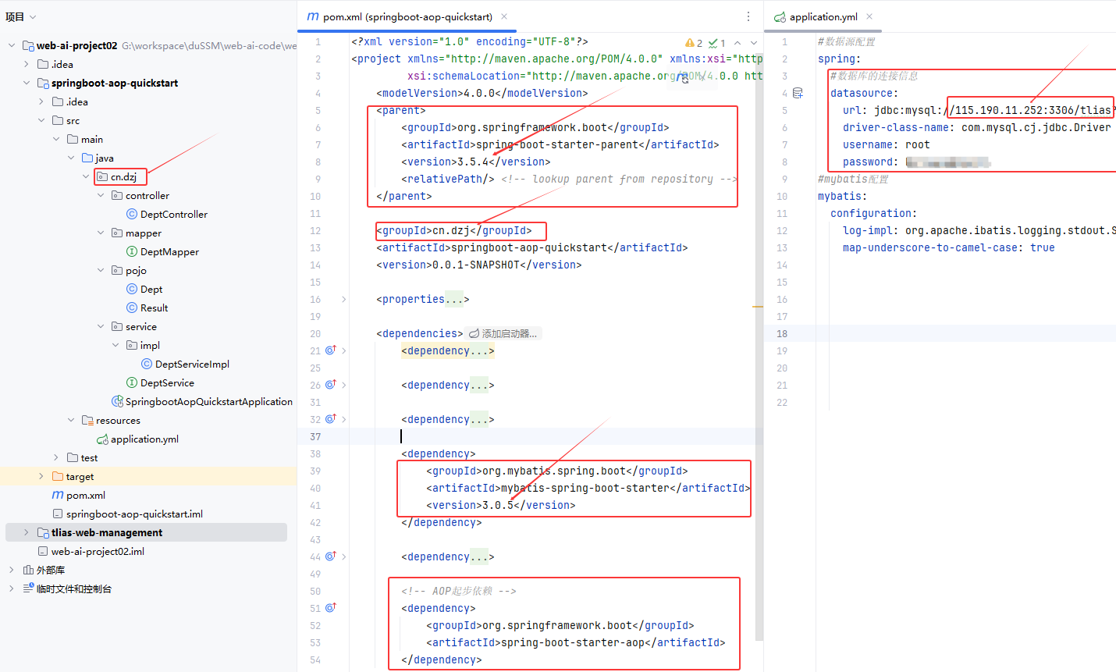Open the editor tabs three-dot menu

point(748,16)
